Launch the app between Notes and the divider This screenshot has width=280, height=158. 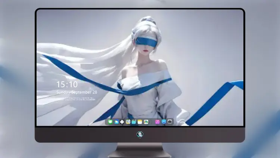(x=146, y=122)
